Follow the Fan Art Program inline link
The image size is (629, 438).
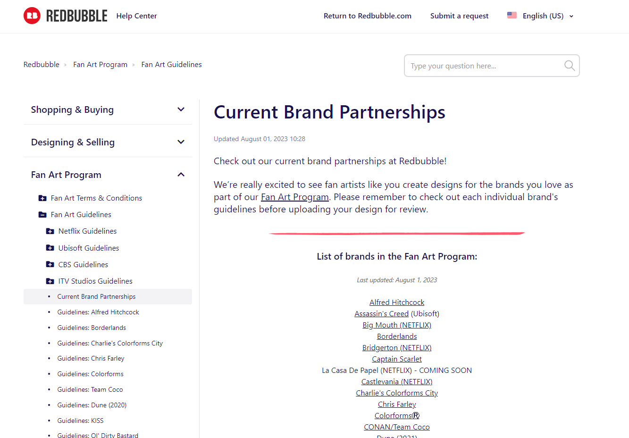click(295, 197)
